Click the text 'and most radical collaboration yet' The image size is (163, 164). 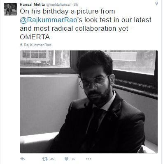(74, 29)
